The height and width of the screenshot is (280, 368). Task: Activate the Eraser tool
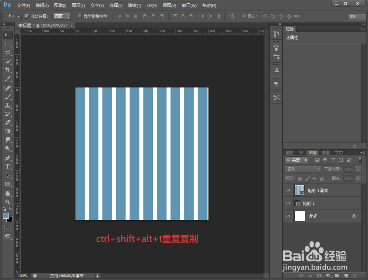coord(7,123)
